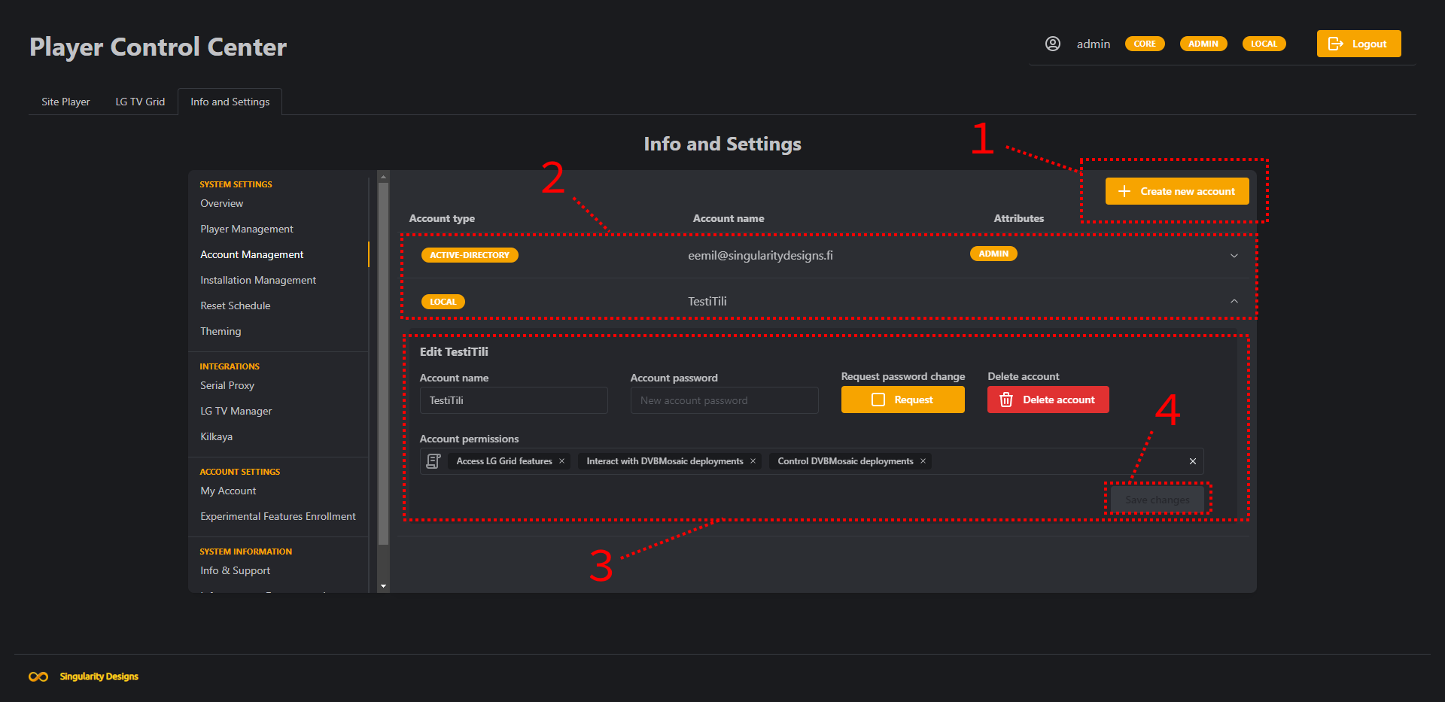Screen dimensions: 1445x702
Task: Toggle the checkbox inside the Request button
Action: (878, 400)
